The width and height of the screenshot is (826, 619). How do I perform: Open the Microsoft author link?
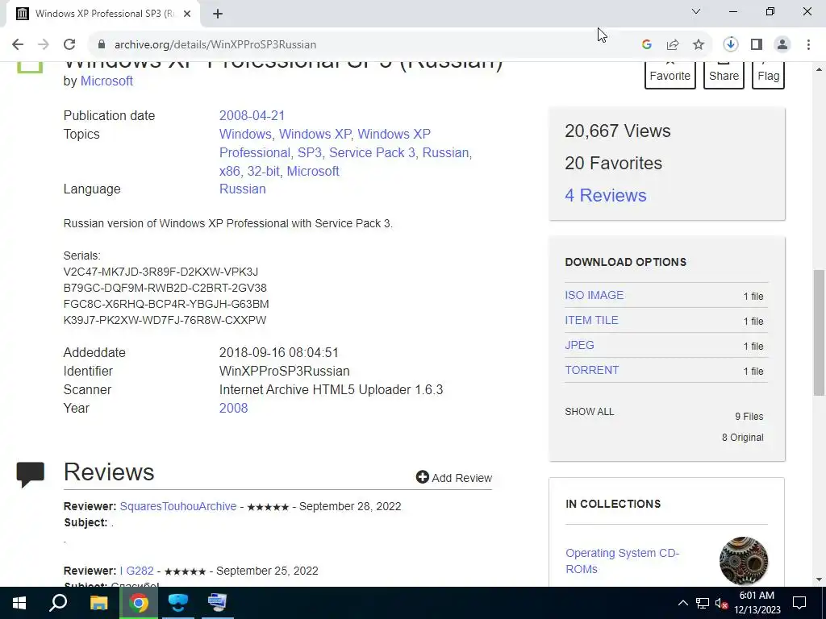pyautogui.click(x=106, y=81)
